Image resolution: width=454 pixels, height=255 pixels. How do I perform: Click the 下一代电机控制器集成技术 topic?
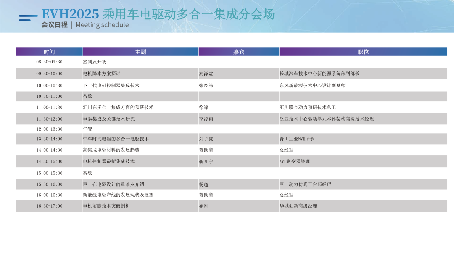(x=111, y=85)
